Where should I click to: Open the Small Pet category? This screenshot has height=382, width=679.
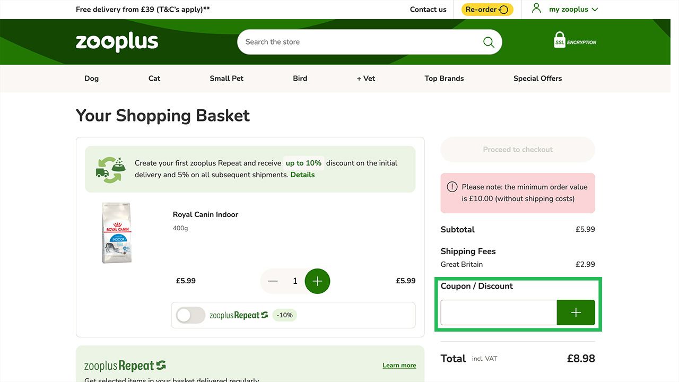pos(227,78)
